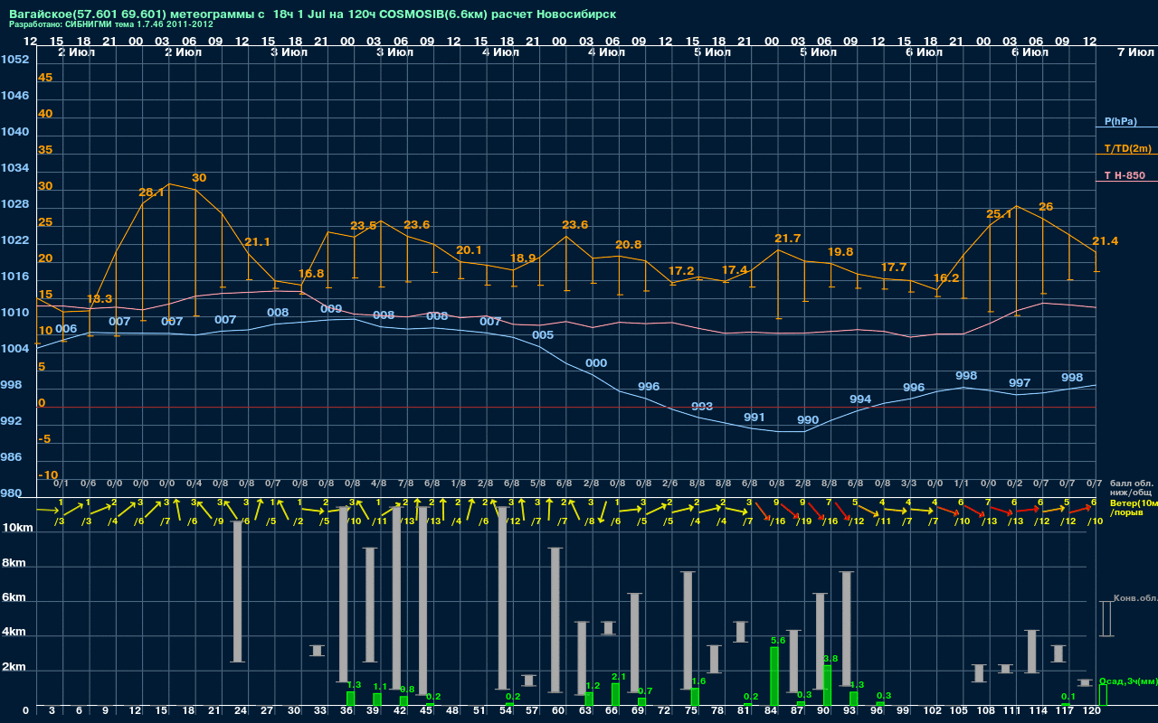The height and width of the screenshot is (723, 1158).
Task: Click the 006 pressure label
Action: 66,328
